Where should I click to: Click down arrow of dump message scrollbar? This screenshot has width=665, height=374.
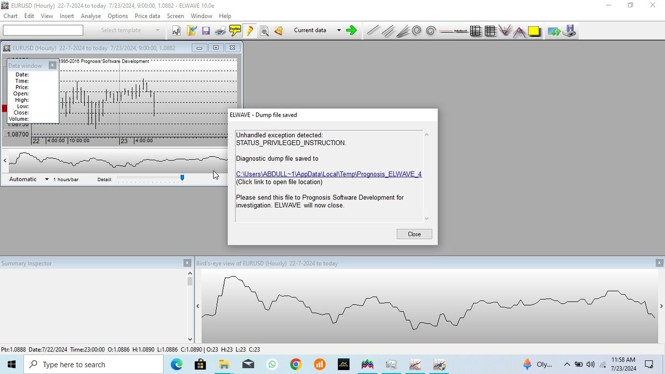click(426, 218)
